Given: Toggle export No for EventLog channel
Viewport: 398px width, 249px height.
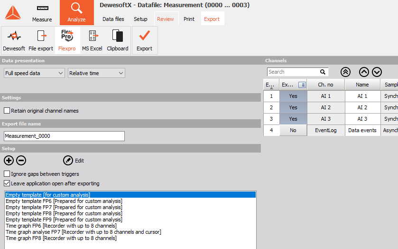Looking at the screenshot, I should click(293, 130).
